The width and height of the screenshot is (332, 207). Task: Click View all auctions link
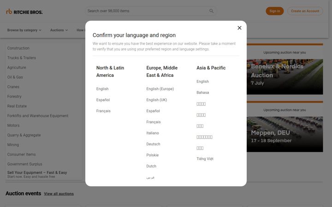point(59,194)
